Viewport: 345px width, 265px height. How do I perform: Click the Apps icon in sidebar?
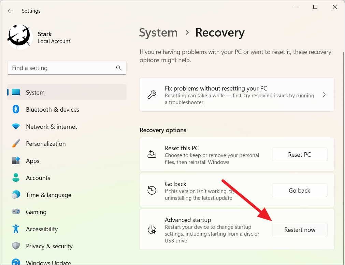tap(16, 161)
